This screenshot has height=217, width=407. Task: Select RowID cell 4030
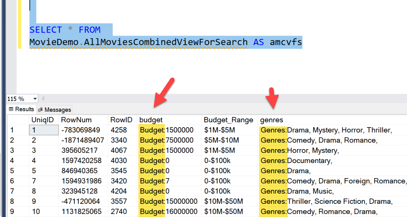[122, 161]
